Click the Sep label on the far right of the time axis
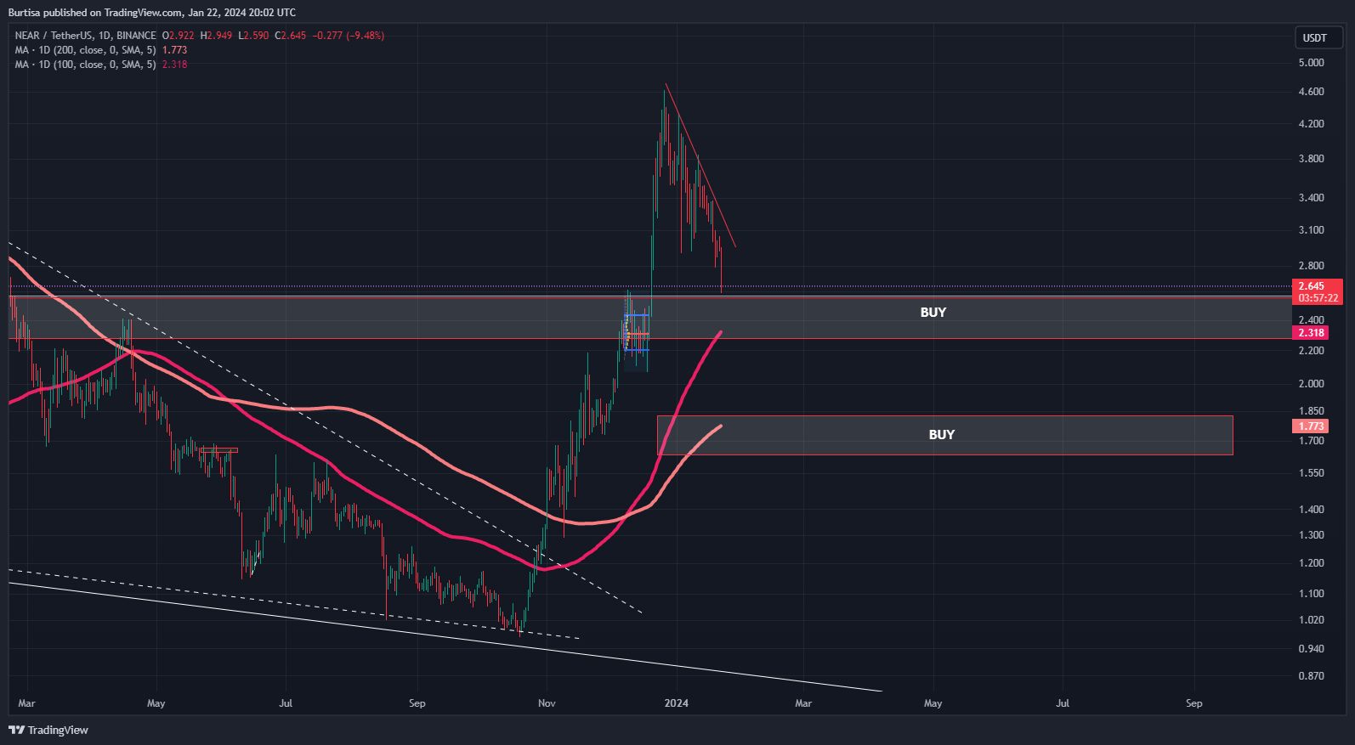Viewport: 1355px width, 745px height. pos(1194,703)
